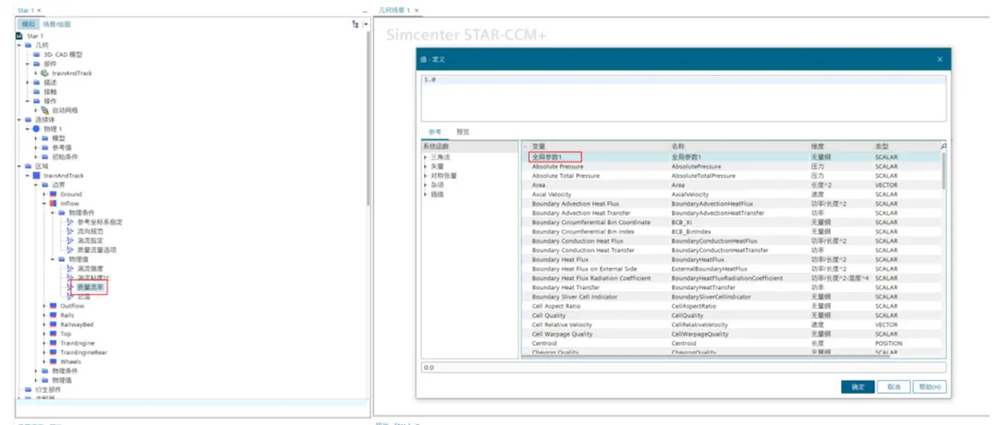The height and width of the screenshot is (425, 1002).
Task: Click the 3D-CAD 模型 folder icon
Action: tap(36, 55)
